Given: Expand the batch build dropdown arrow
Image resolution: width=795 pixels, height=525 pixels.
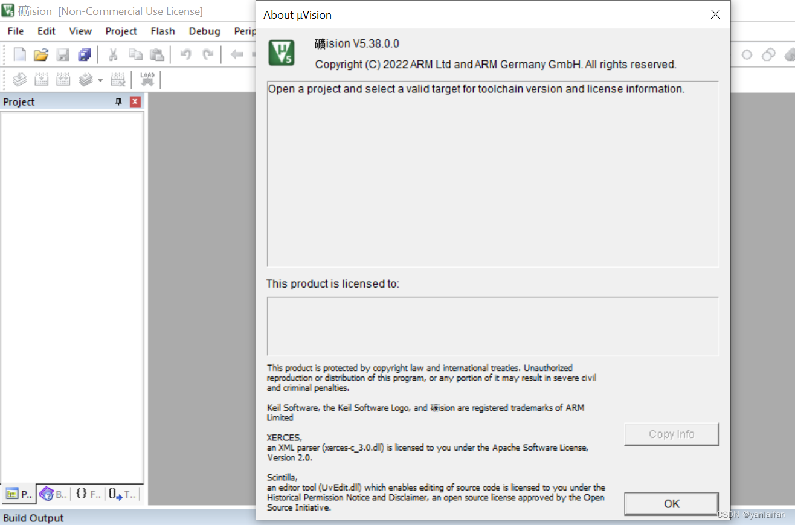Looking at the screenshot, I should tap(100, 80).
